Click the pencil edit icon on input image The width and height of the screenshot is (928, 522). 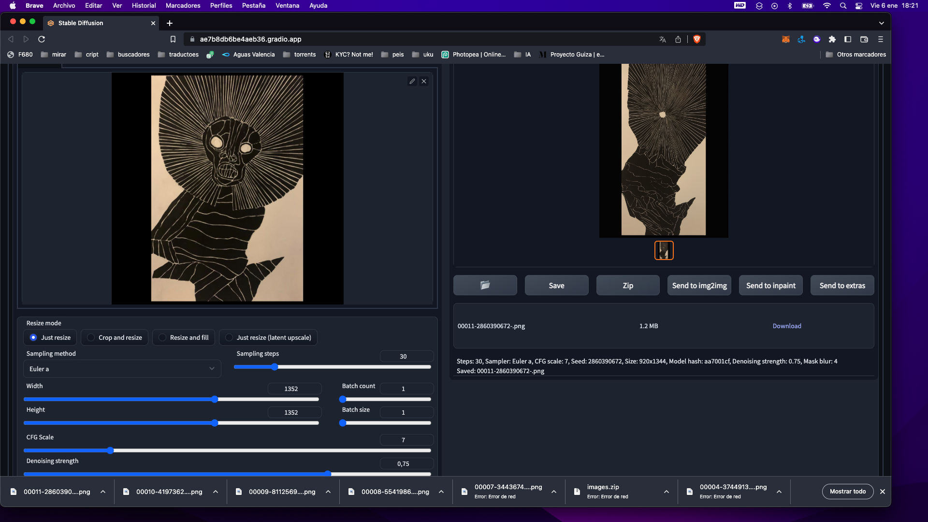click(412, 81)
